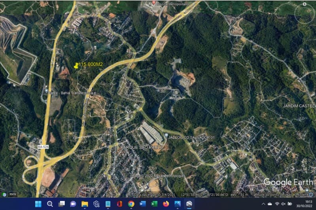Open Microsoft Excel from the taskbar
316x210 pixels.
pos(154,204)
